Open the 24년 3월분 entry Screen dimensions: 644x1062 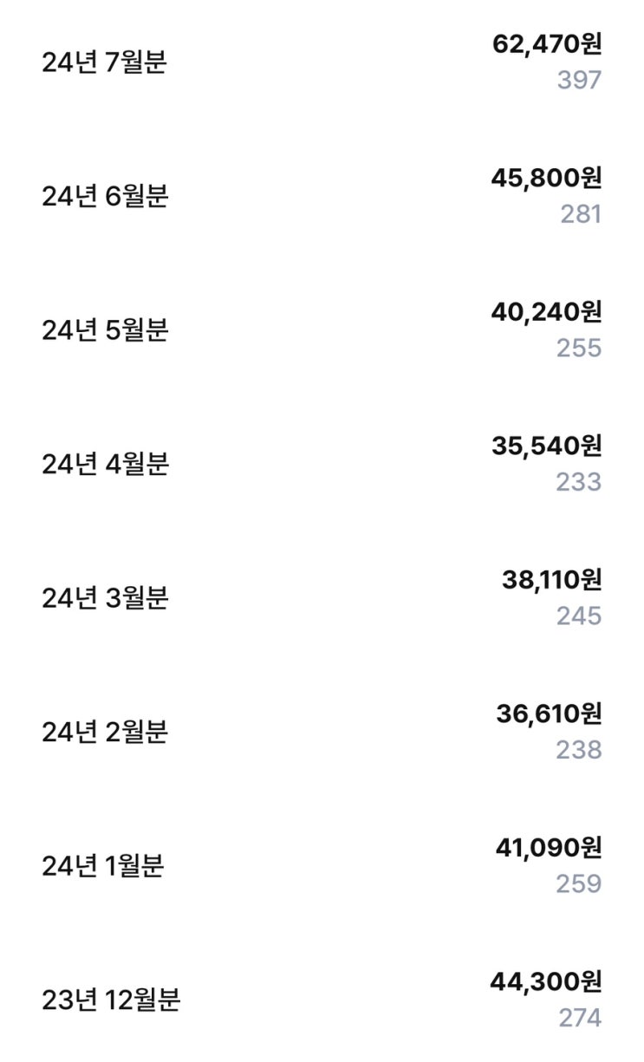pos(322,598)
